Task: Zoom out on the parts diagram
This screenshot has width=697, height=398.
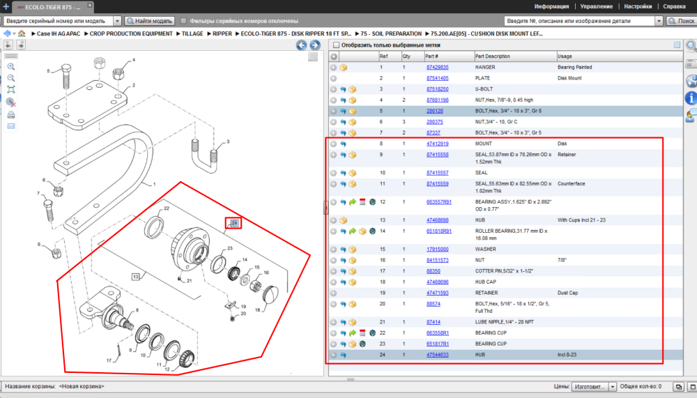Action: (x=11, y=78)
